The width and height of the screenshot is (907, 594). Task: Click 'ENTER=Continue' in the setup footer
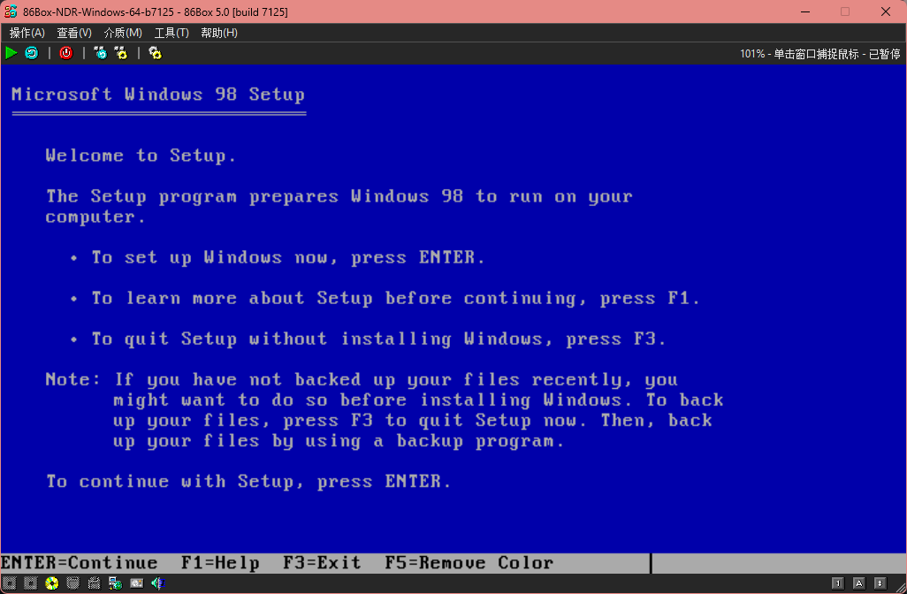(80, 563)
